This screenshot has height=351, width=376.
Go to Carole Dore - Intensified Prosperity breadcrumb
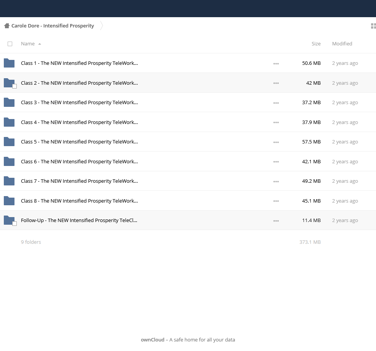[x=53, y=26]
